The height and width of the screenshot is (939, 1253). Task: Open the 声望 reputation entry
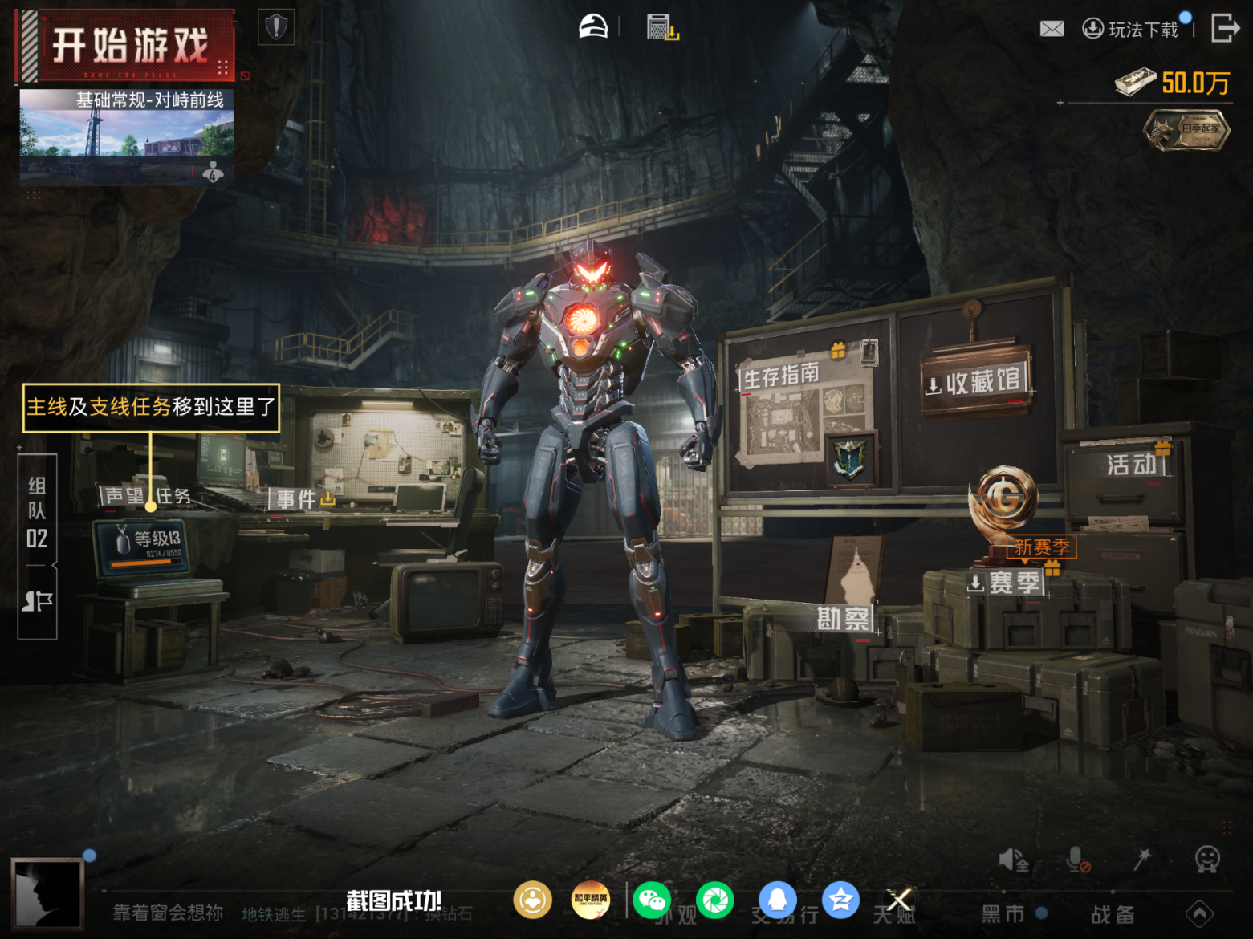coord(124,496)
